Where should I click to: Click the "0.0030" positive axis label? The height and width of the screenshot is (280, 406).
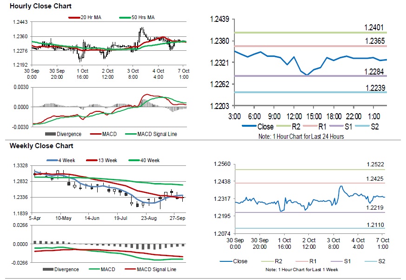tap(21, 87)
